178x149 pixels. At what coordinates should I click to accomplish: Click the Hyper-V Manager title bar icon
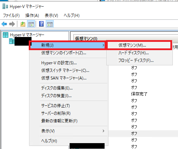coord(5,6)
